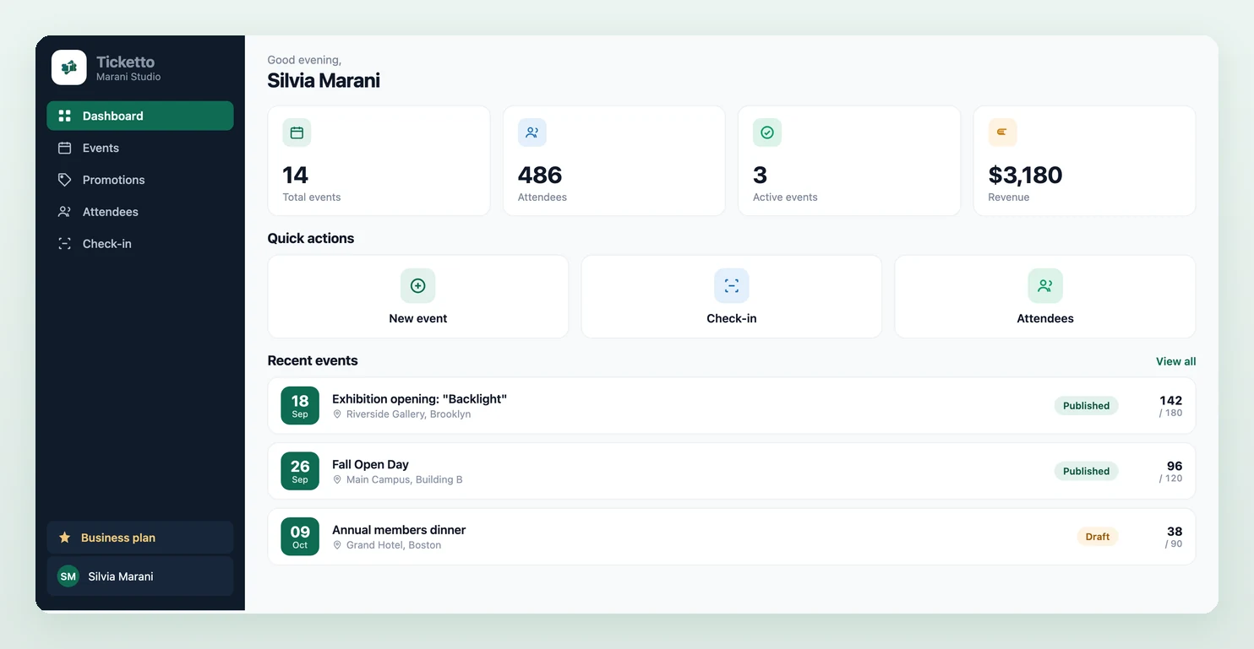Click the 38 / 90 attendance count
The image size is (1254, 649).
[1174, 537]
